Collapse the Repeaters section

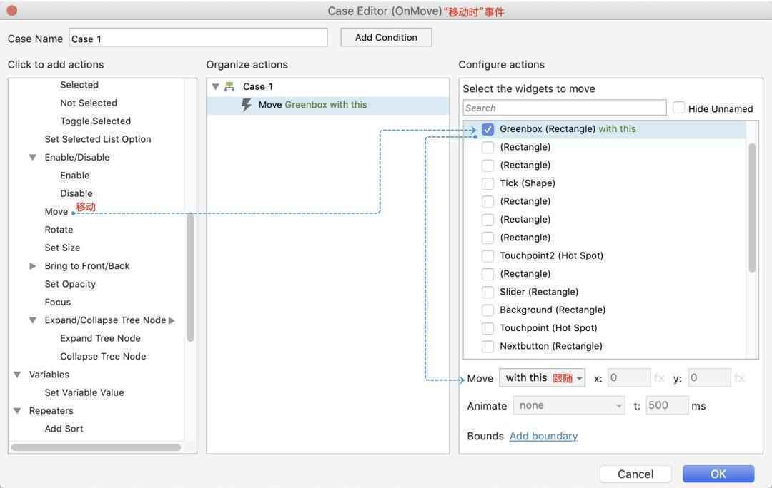coord(17,411)
